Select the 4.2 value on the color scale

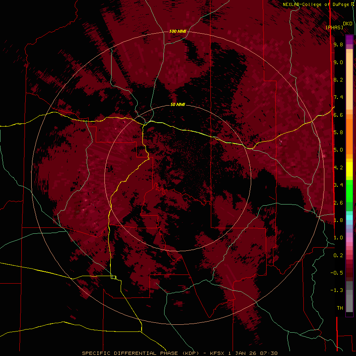(x=338, y=167)
